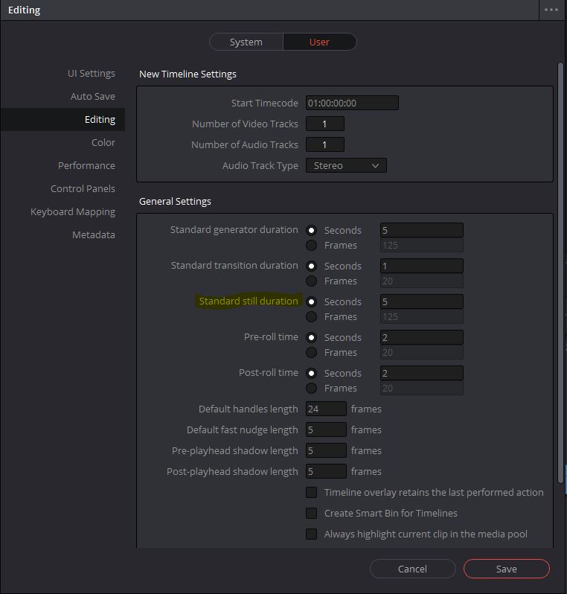This screenshot has width=567, height=594.
Task: Expand the Audio Track Type dropdown
Action: pos(346,165)
